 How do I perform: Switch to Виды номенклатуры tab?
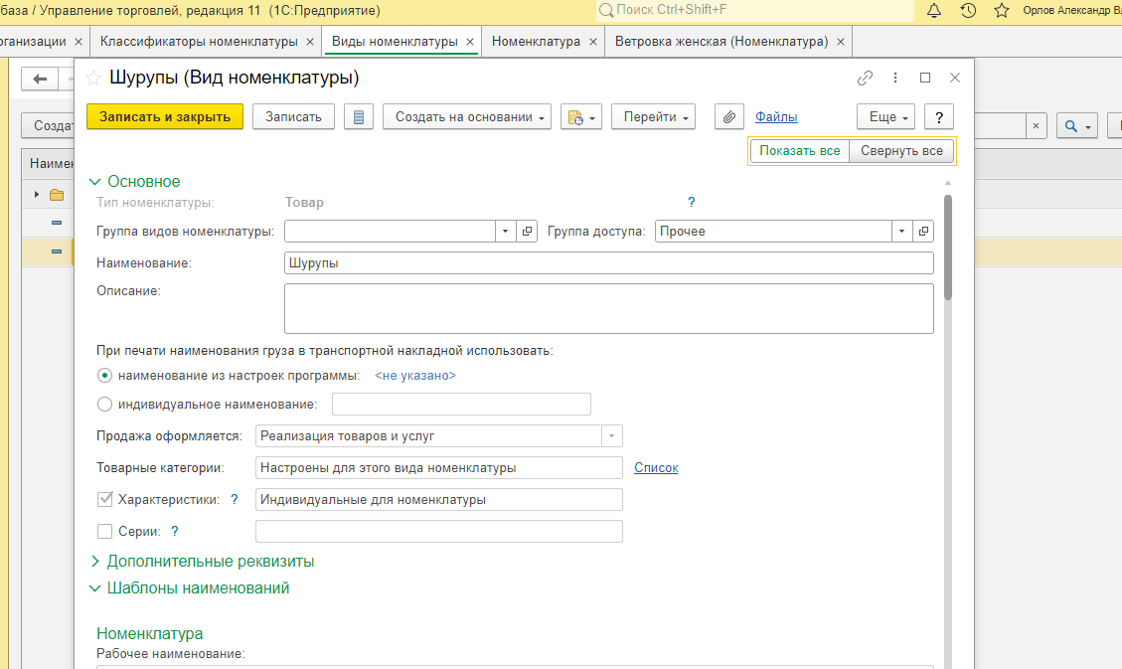[x=395, y=42]
